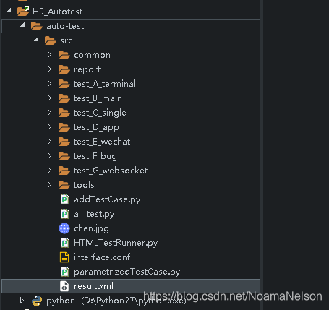Screen dimensions: 329x310
Task: Select the addTestCase.py file name
Action: point(107,199)
